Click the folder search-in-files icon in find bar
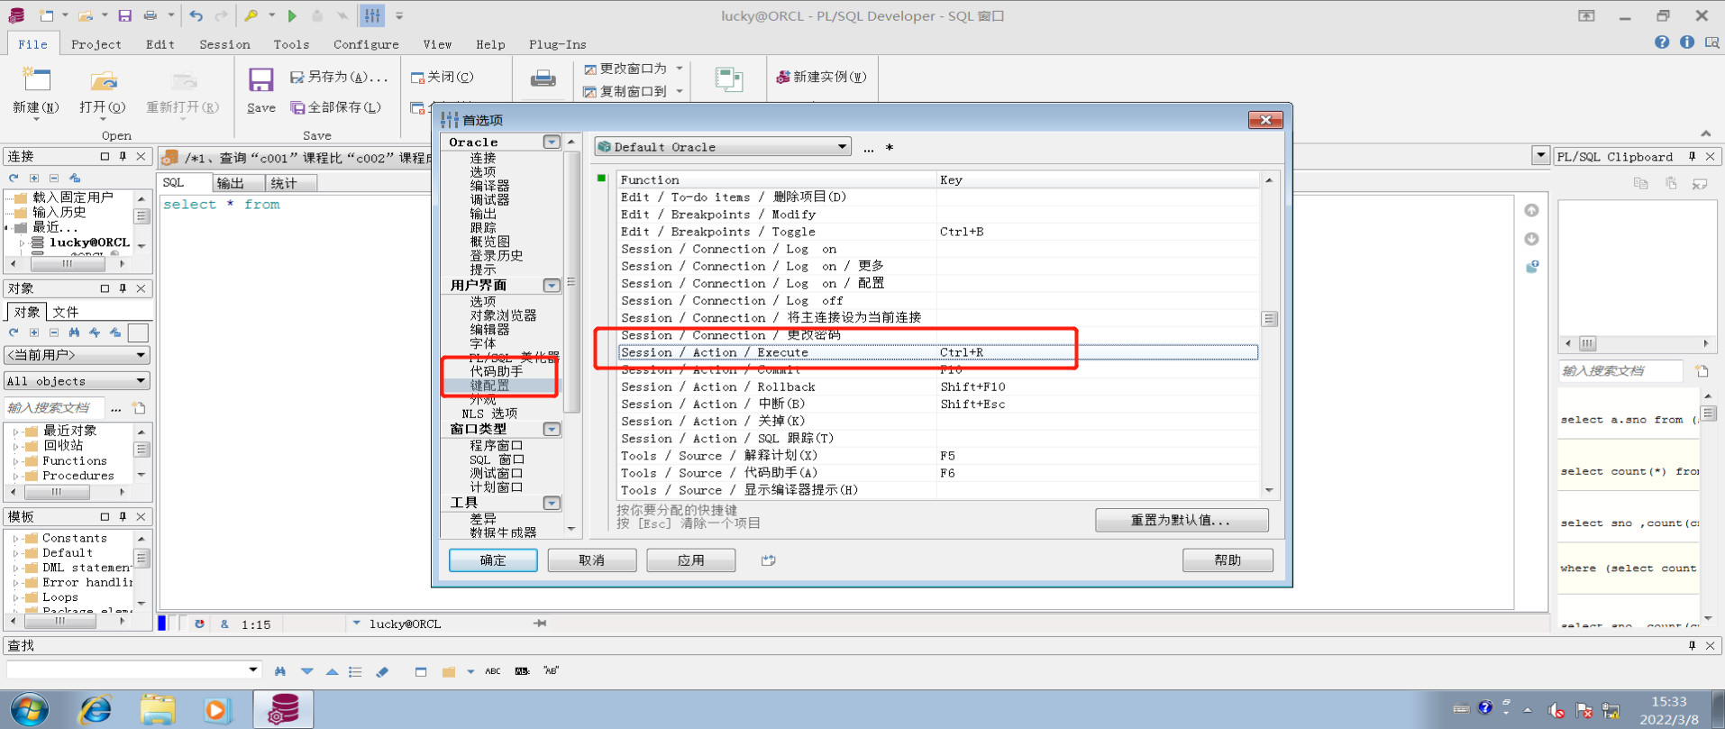 pos(449,670)
